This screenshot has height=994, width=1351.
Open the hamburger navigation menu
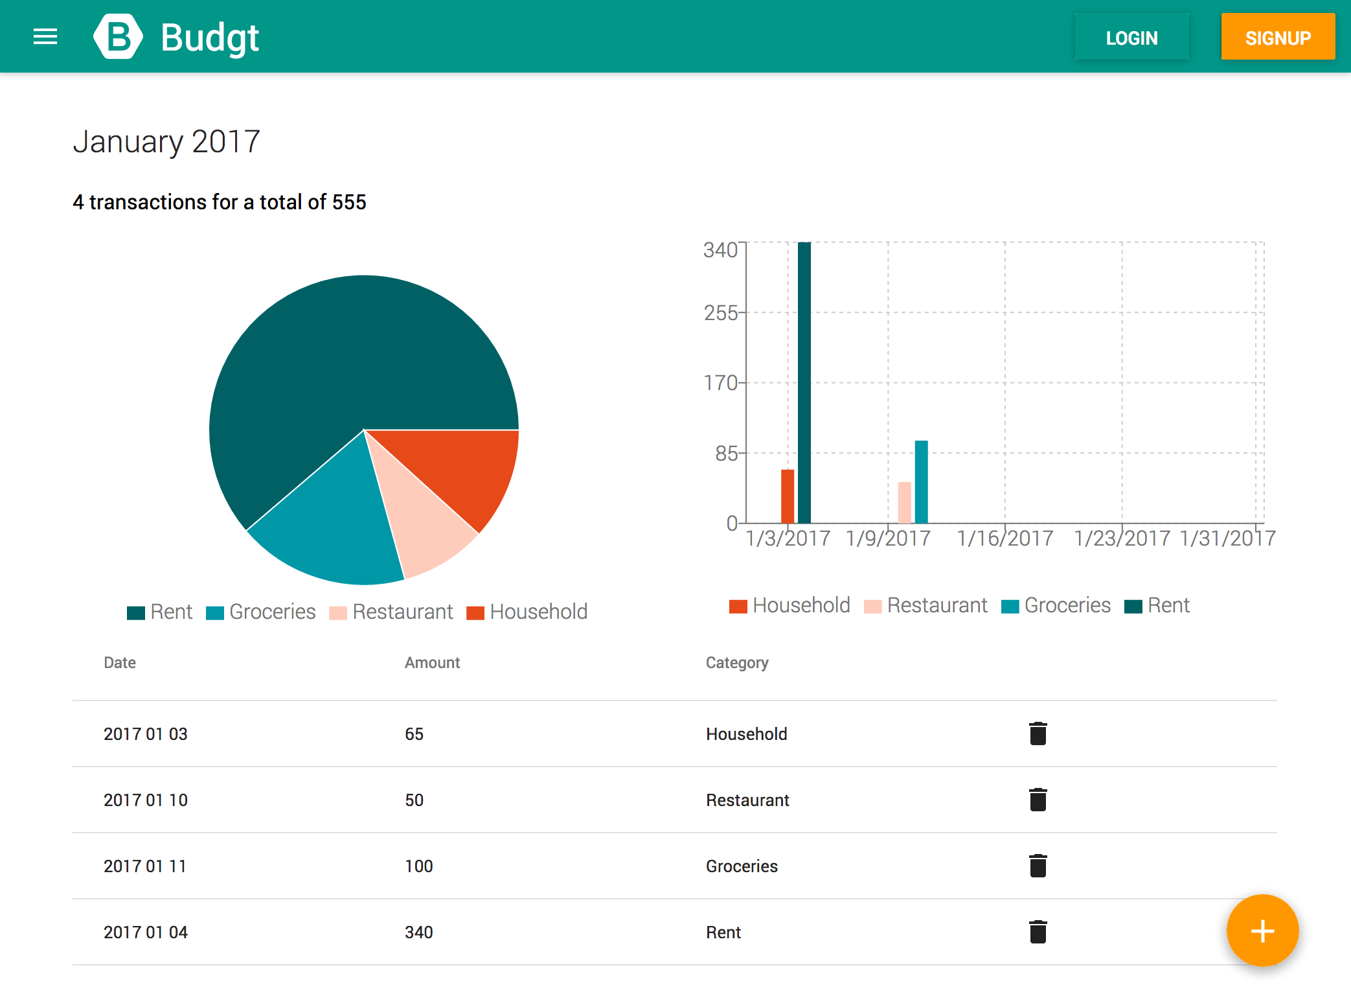45,37
